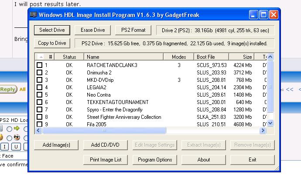The image size is (301, 178).
Task: Click the Exit button
Action: click(x=253, y=160)
